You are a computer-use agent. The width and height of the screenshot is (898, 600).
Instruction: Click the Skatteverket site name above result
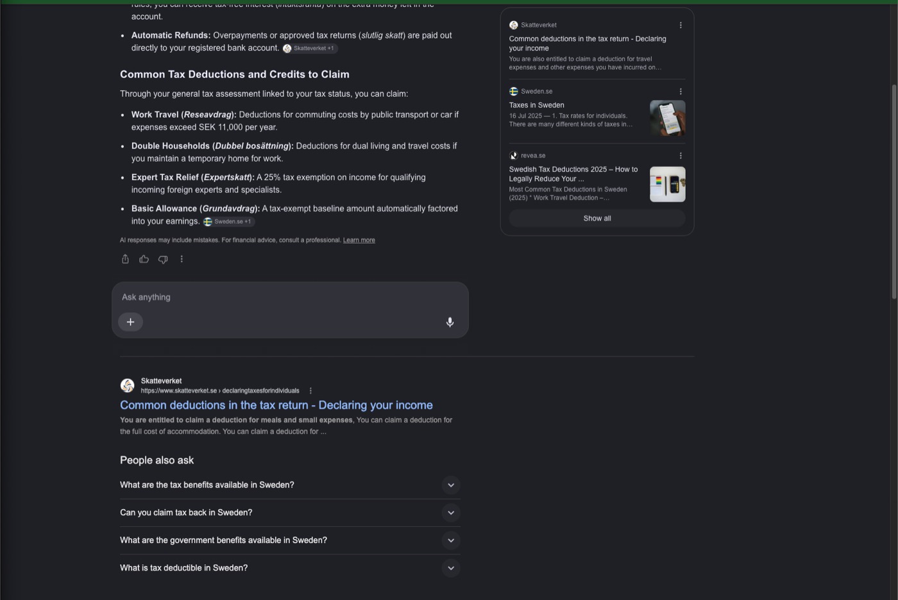point(161,381)
